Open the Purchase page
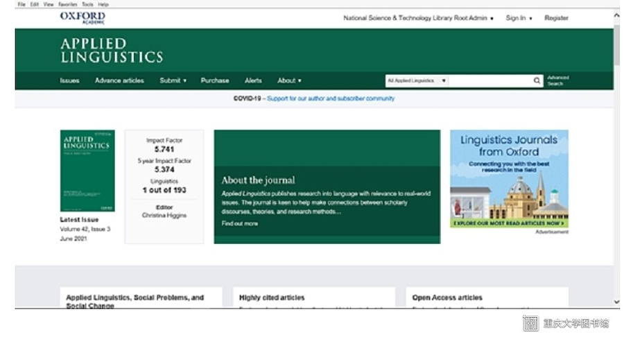The width and height of the screenshot is (624, 346). [215, 80]
